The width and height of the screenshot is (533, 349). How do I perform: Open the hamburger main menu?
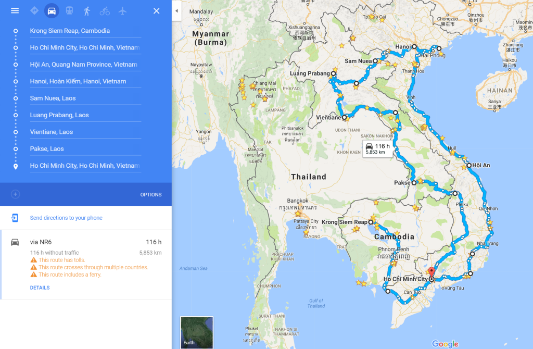(x=15, y=11)
